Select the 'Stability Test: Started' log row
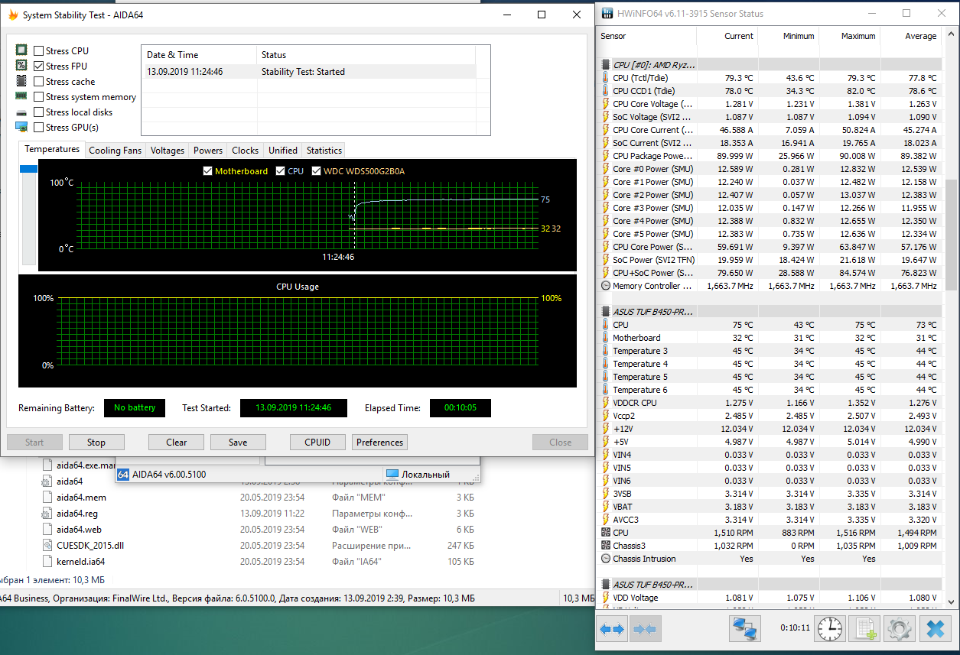960x655 pixels. pos(309,72)
